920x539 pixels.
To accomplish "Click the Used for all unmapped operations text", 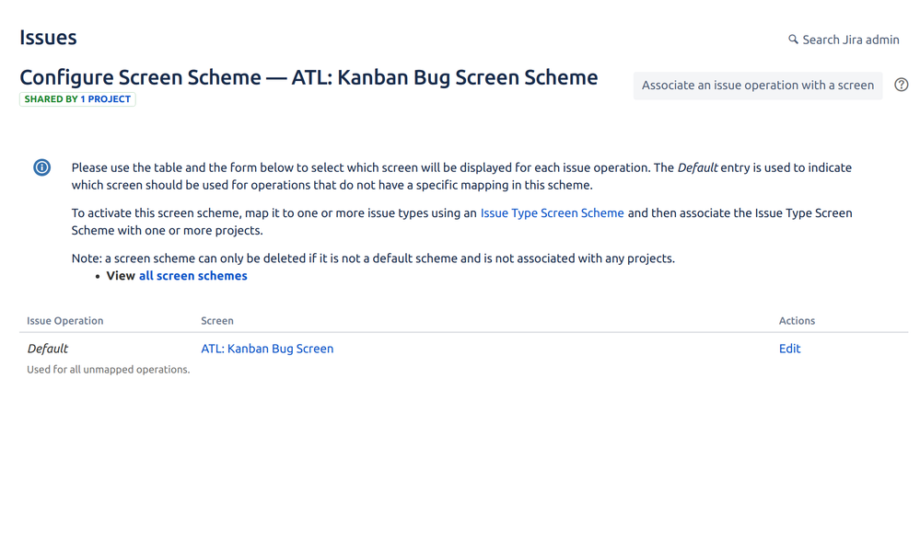I will point(109,370).
